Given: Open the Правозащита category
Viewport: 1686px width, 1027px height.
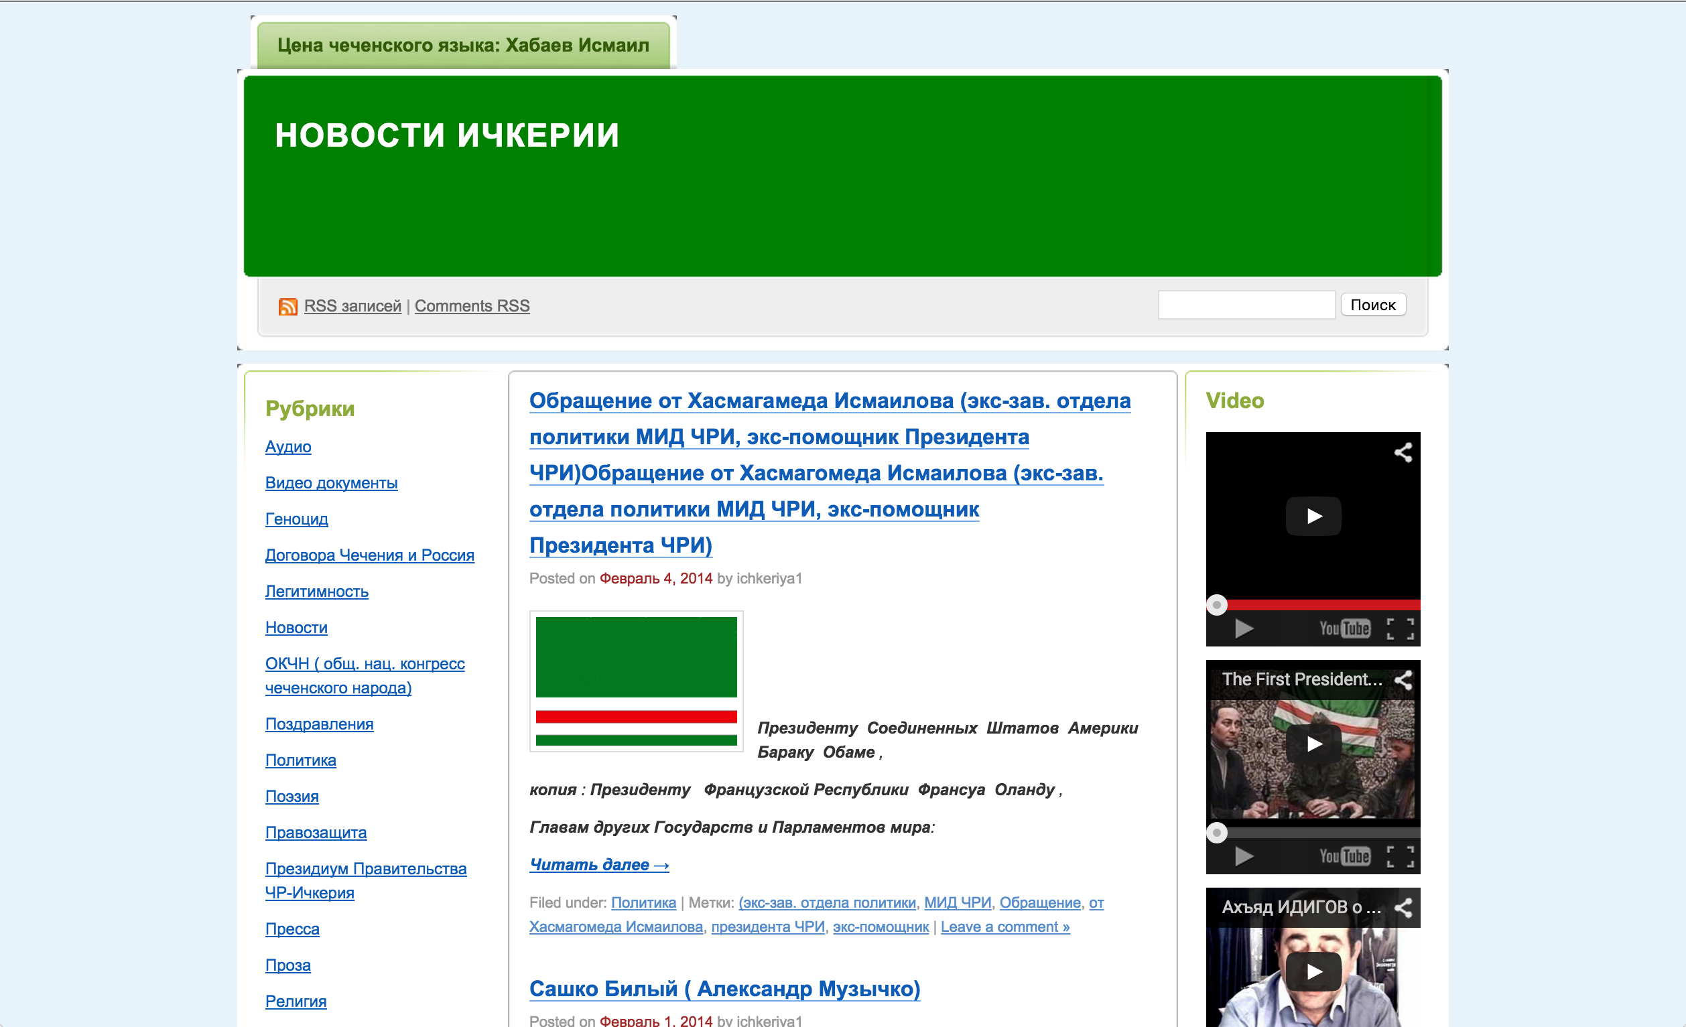Looking at the screenshot, I should coord(316,833).
